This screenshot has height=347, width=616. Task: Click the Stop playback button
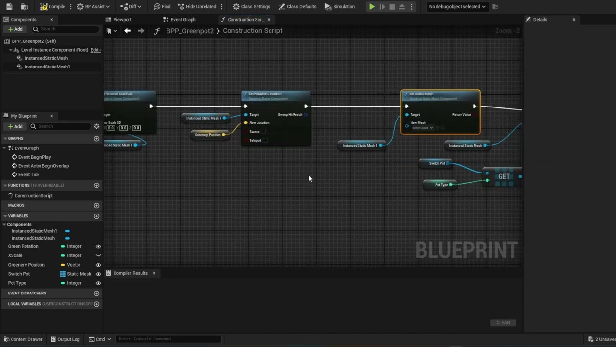tap(392, 7)
